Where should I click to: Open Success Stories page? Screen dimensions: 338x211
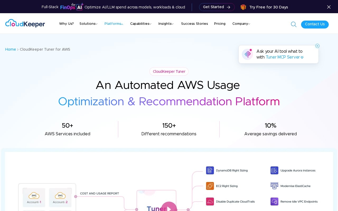tap(195, 24)
